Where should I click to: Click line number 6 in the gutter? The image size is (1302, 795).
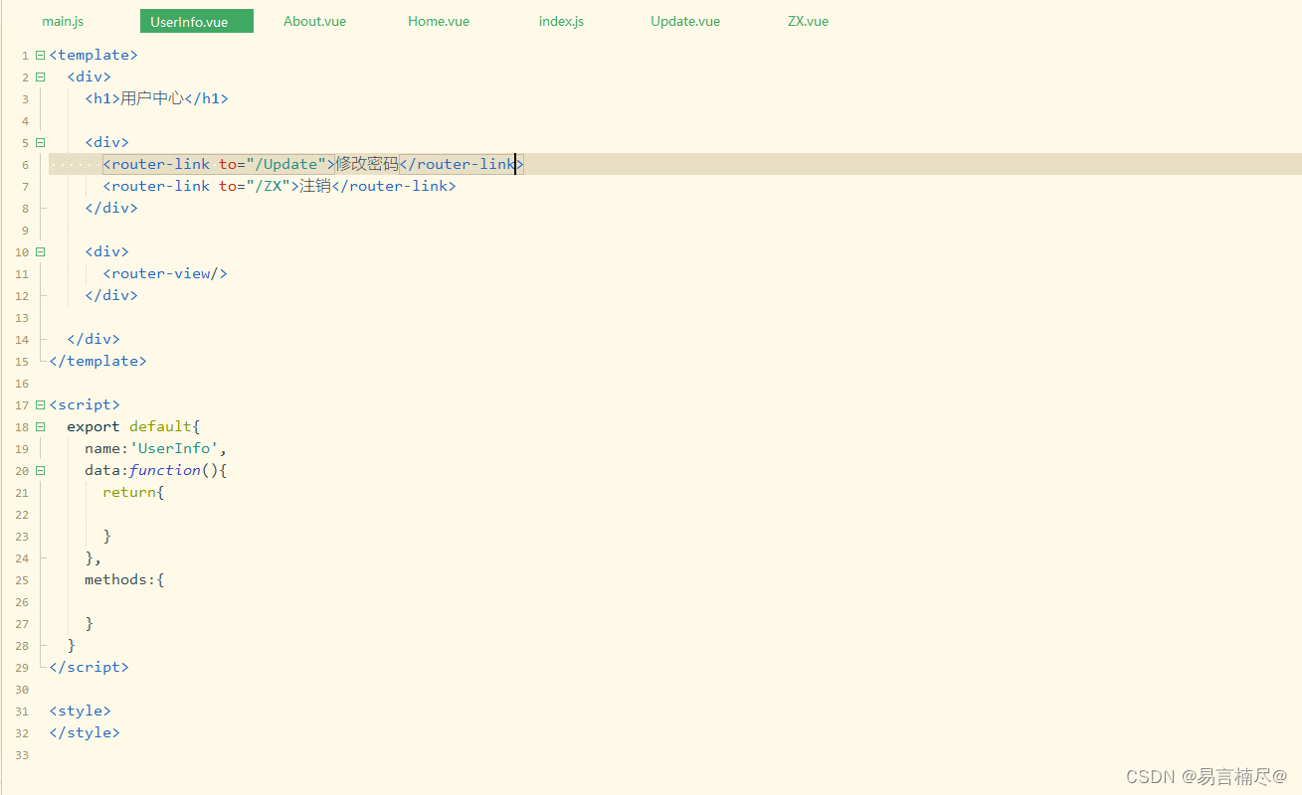24,164
